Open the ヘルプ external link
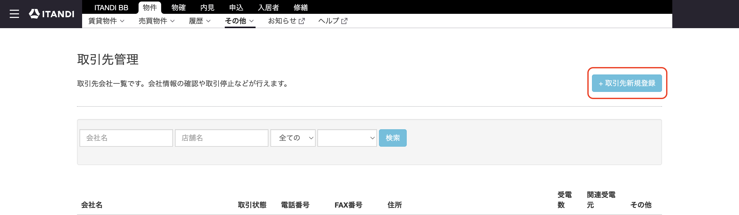The width and height of the screenshot is (739, 215). (333, 21)
